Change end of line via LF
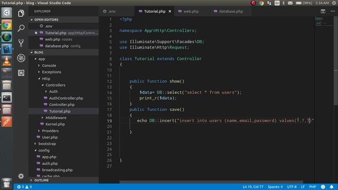 (303, 187)
